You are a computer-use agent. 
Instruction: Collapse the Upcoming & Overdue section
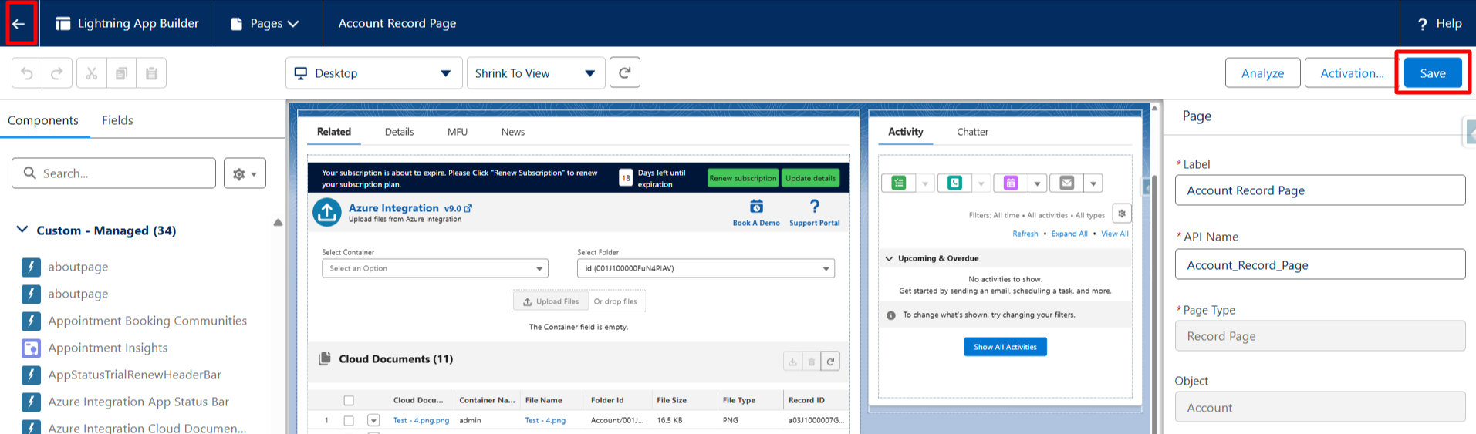click(x=889, y=258)
